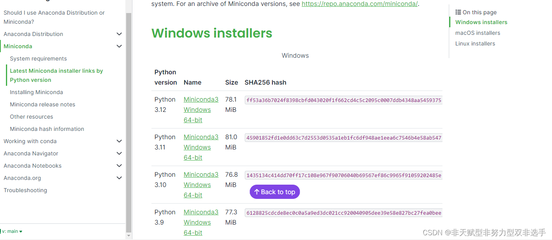Click the sidebar vertical scrollbar thumb
The height and width of the screenshot is (240, 552).
(x=129, y=123)
